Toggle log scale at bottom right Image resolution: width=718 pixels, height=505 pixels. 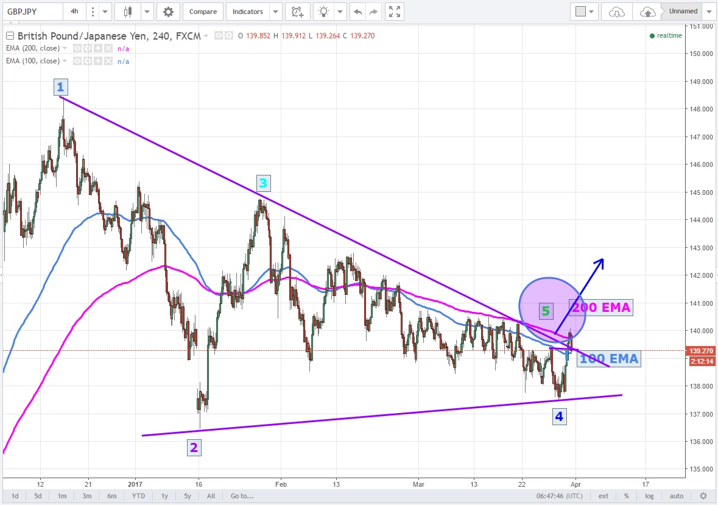click(650, 496)
